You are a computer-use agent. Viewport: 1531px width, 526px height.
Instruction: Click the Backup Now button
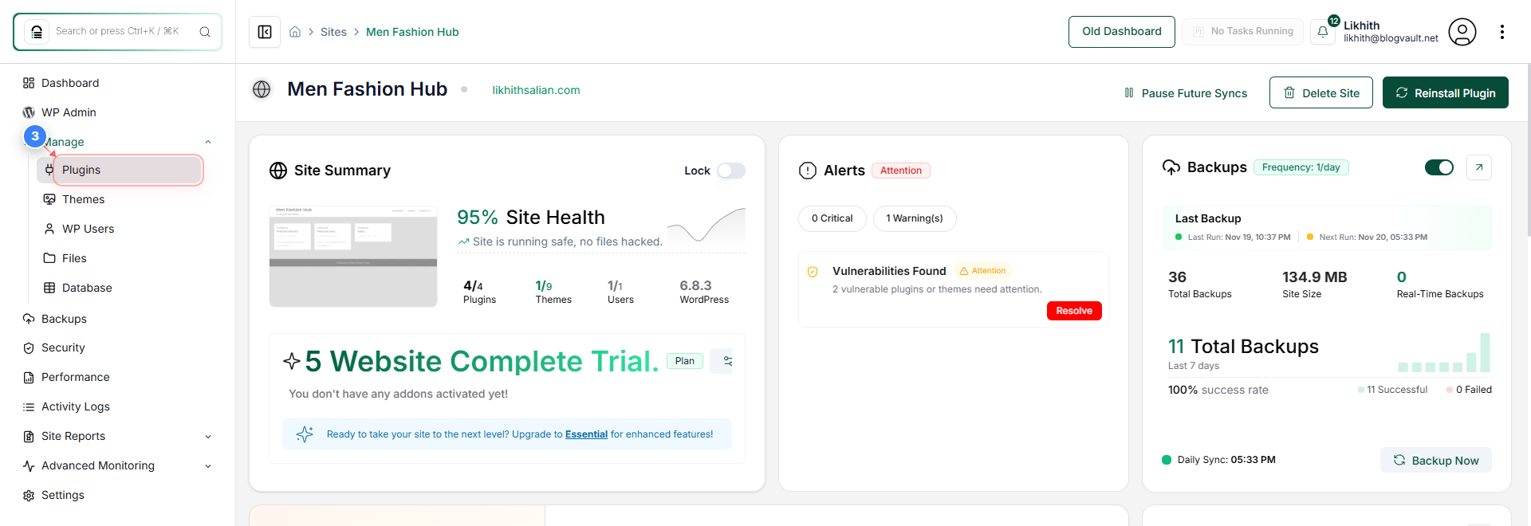(x=1435, y=460)
